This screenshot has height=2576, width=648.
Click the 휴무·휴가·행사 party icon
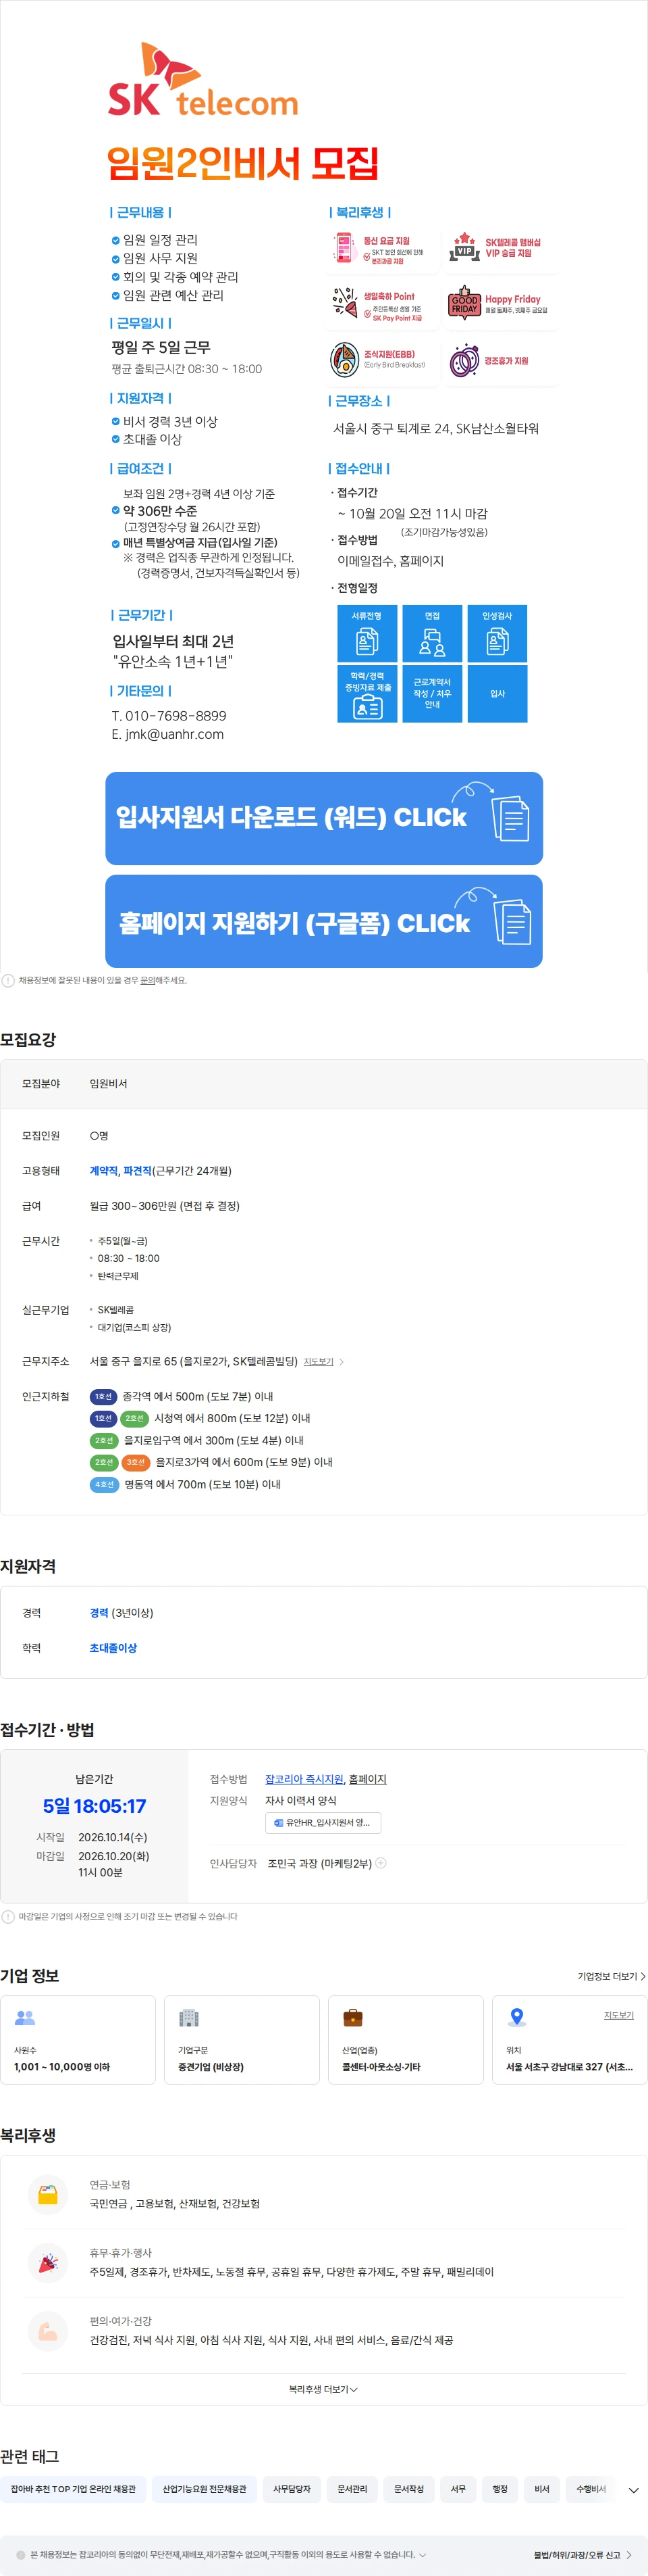[x=48, y=2263]
